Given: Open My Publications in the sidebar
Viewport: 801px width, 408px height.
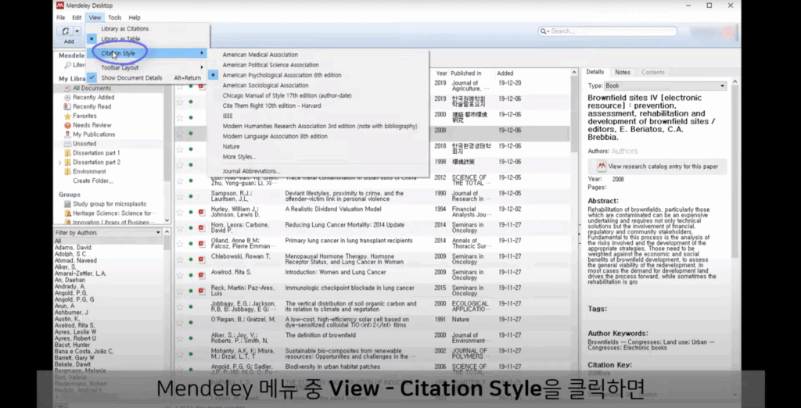Looking at the screenshot, I should tap(94, 134).
